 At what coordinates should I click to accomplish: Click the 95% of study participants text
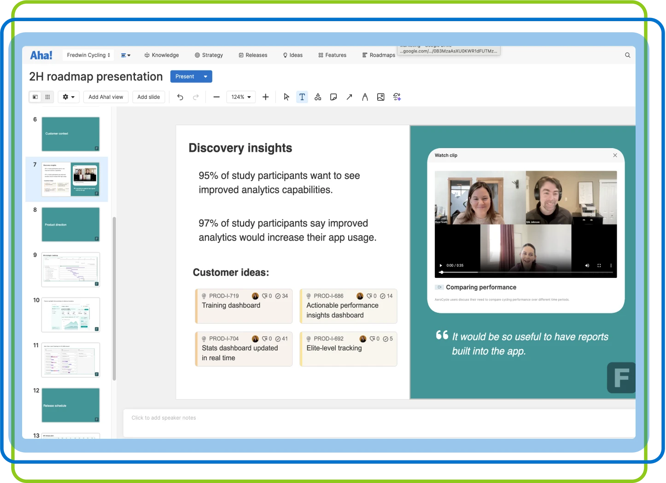[279, 183]
